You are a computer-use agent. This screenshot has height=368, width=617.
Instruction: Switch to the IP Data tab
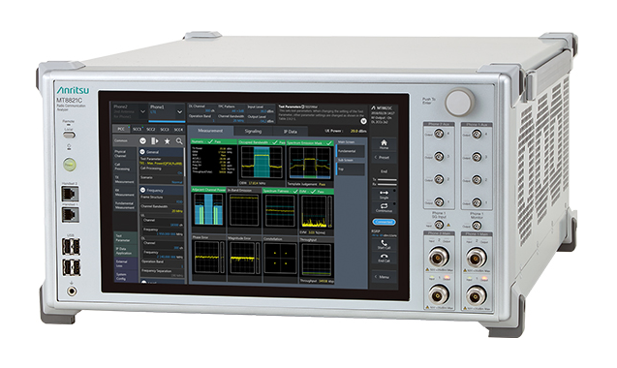coord(291,132)
